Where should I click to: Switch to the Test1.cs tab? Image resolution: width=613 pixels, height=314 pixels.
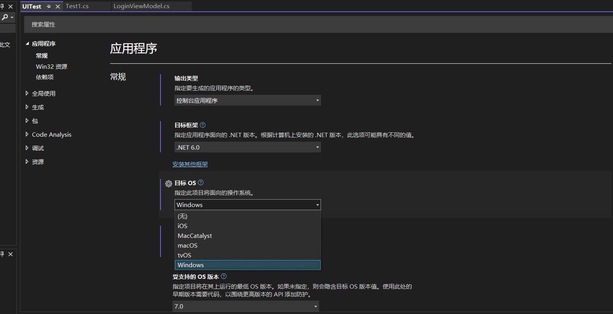[77, 6]
